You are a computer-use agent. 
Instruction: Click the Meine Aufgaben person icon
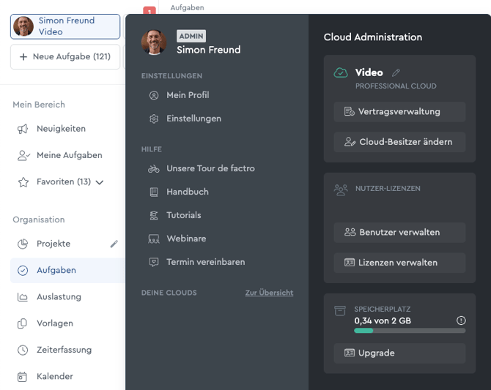(x=23, y=155)
